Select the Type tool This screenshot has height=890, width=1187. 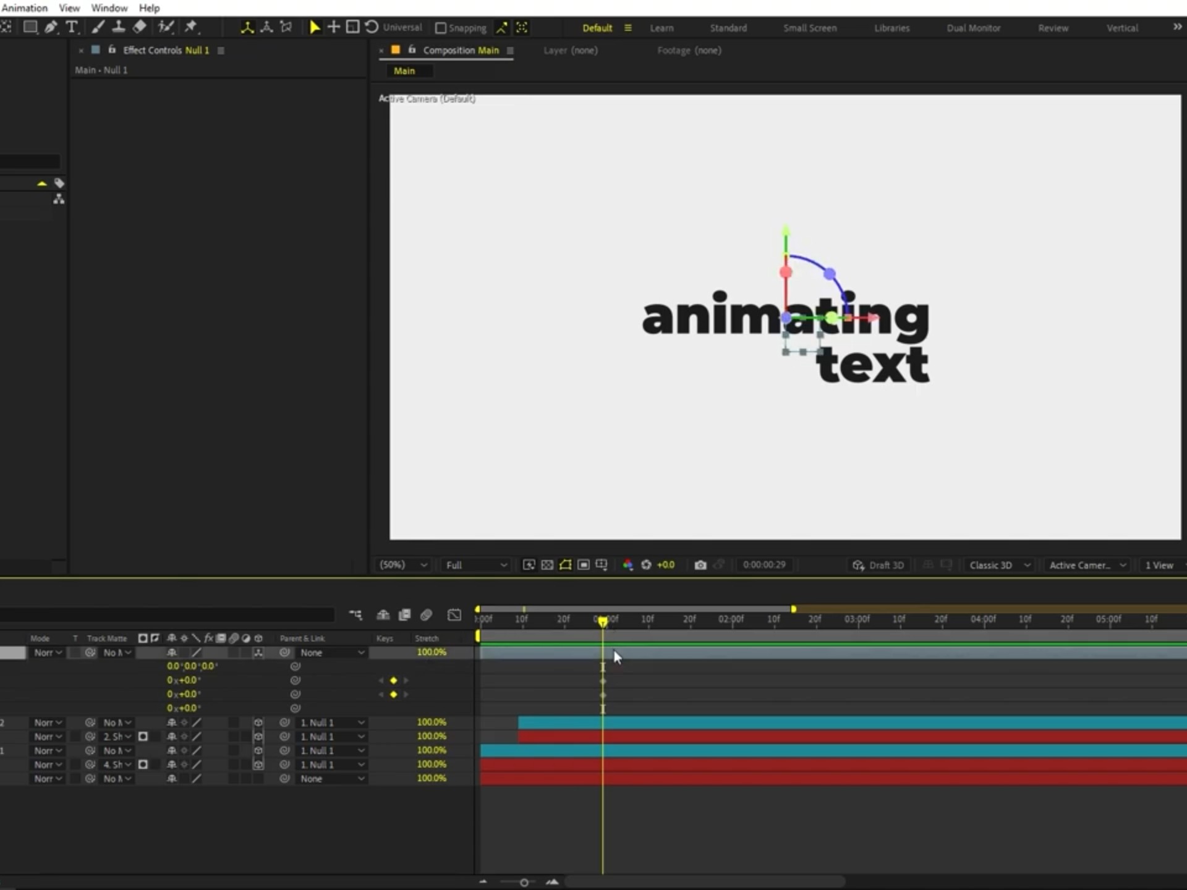72,27
